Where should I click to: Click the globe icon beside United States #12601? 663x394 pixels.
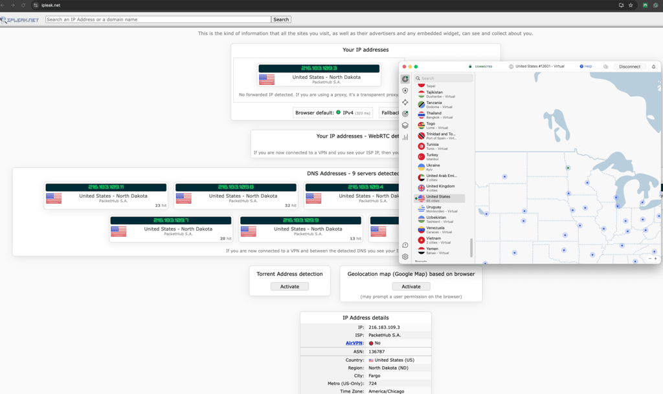coord(511,67)
